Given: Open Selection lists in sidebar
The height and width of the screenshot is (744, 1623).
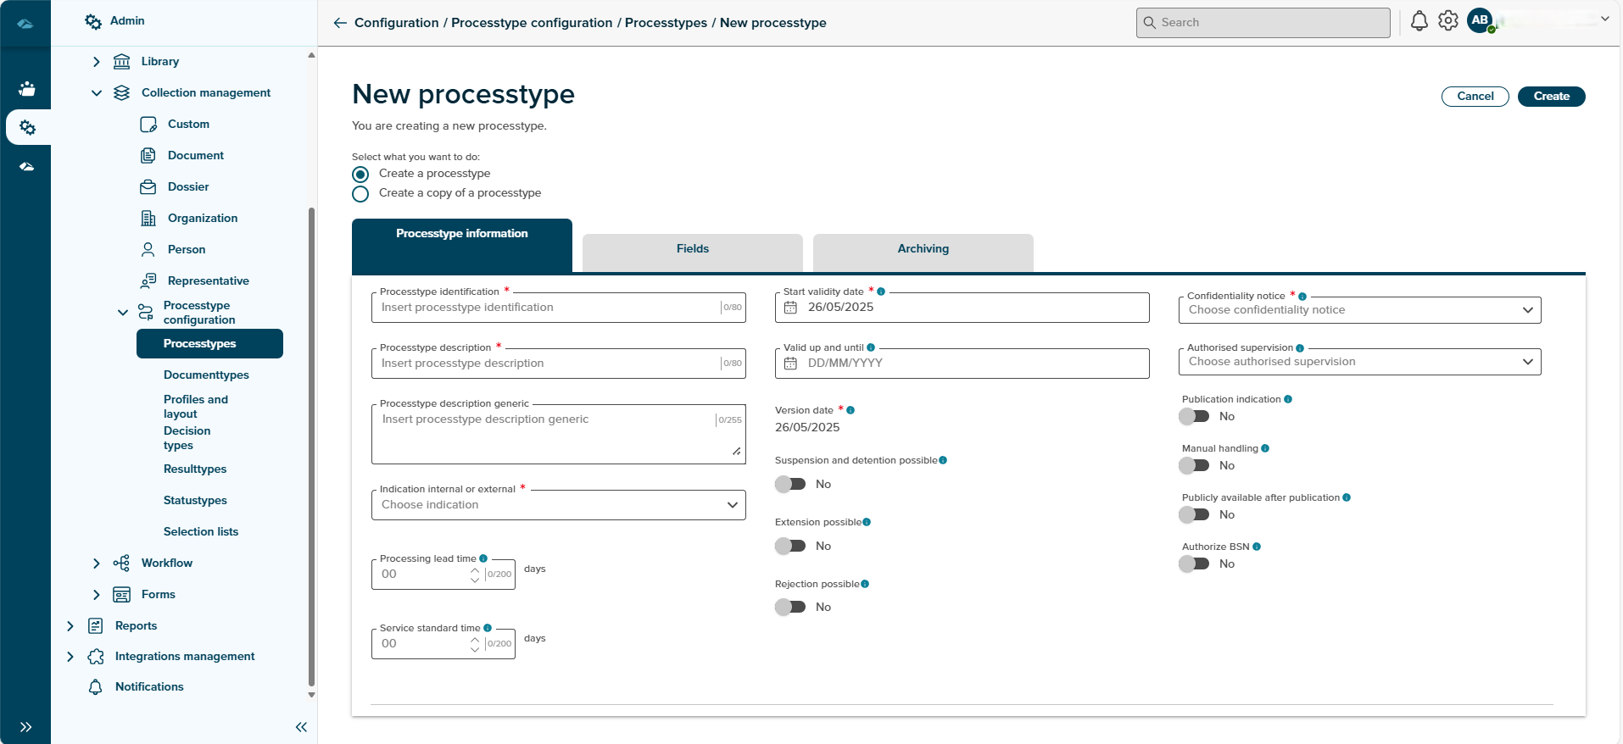Looking at the screenshot, I should coord(201,531).
